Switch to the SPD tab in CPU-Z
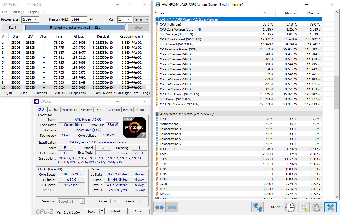The image size is (340, 215). click(x=100, y=110)
